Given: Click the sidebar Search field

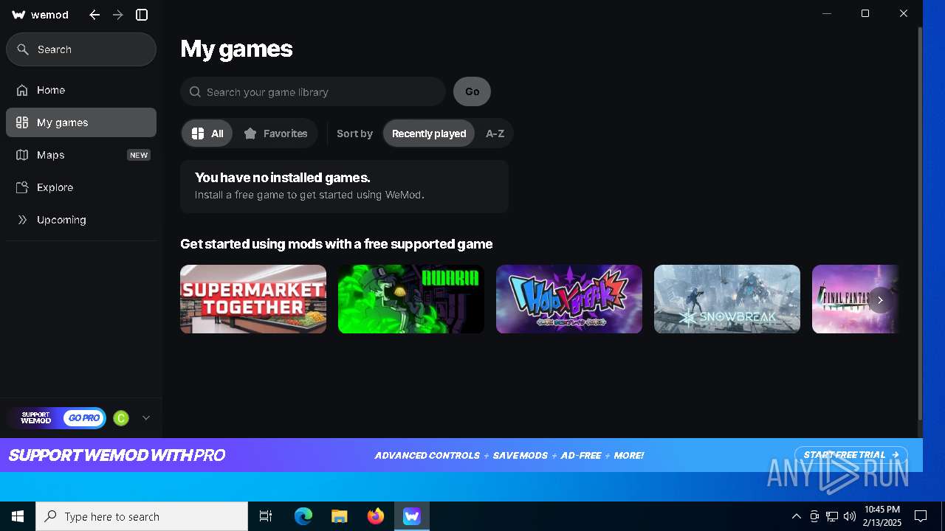Looking at the screenshot, I should point(81,49).
